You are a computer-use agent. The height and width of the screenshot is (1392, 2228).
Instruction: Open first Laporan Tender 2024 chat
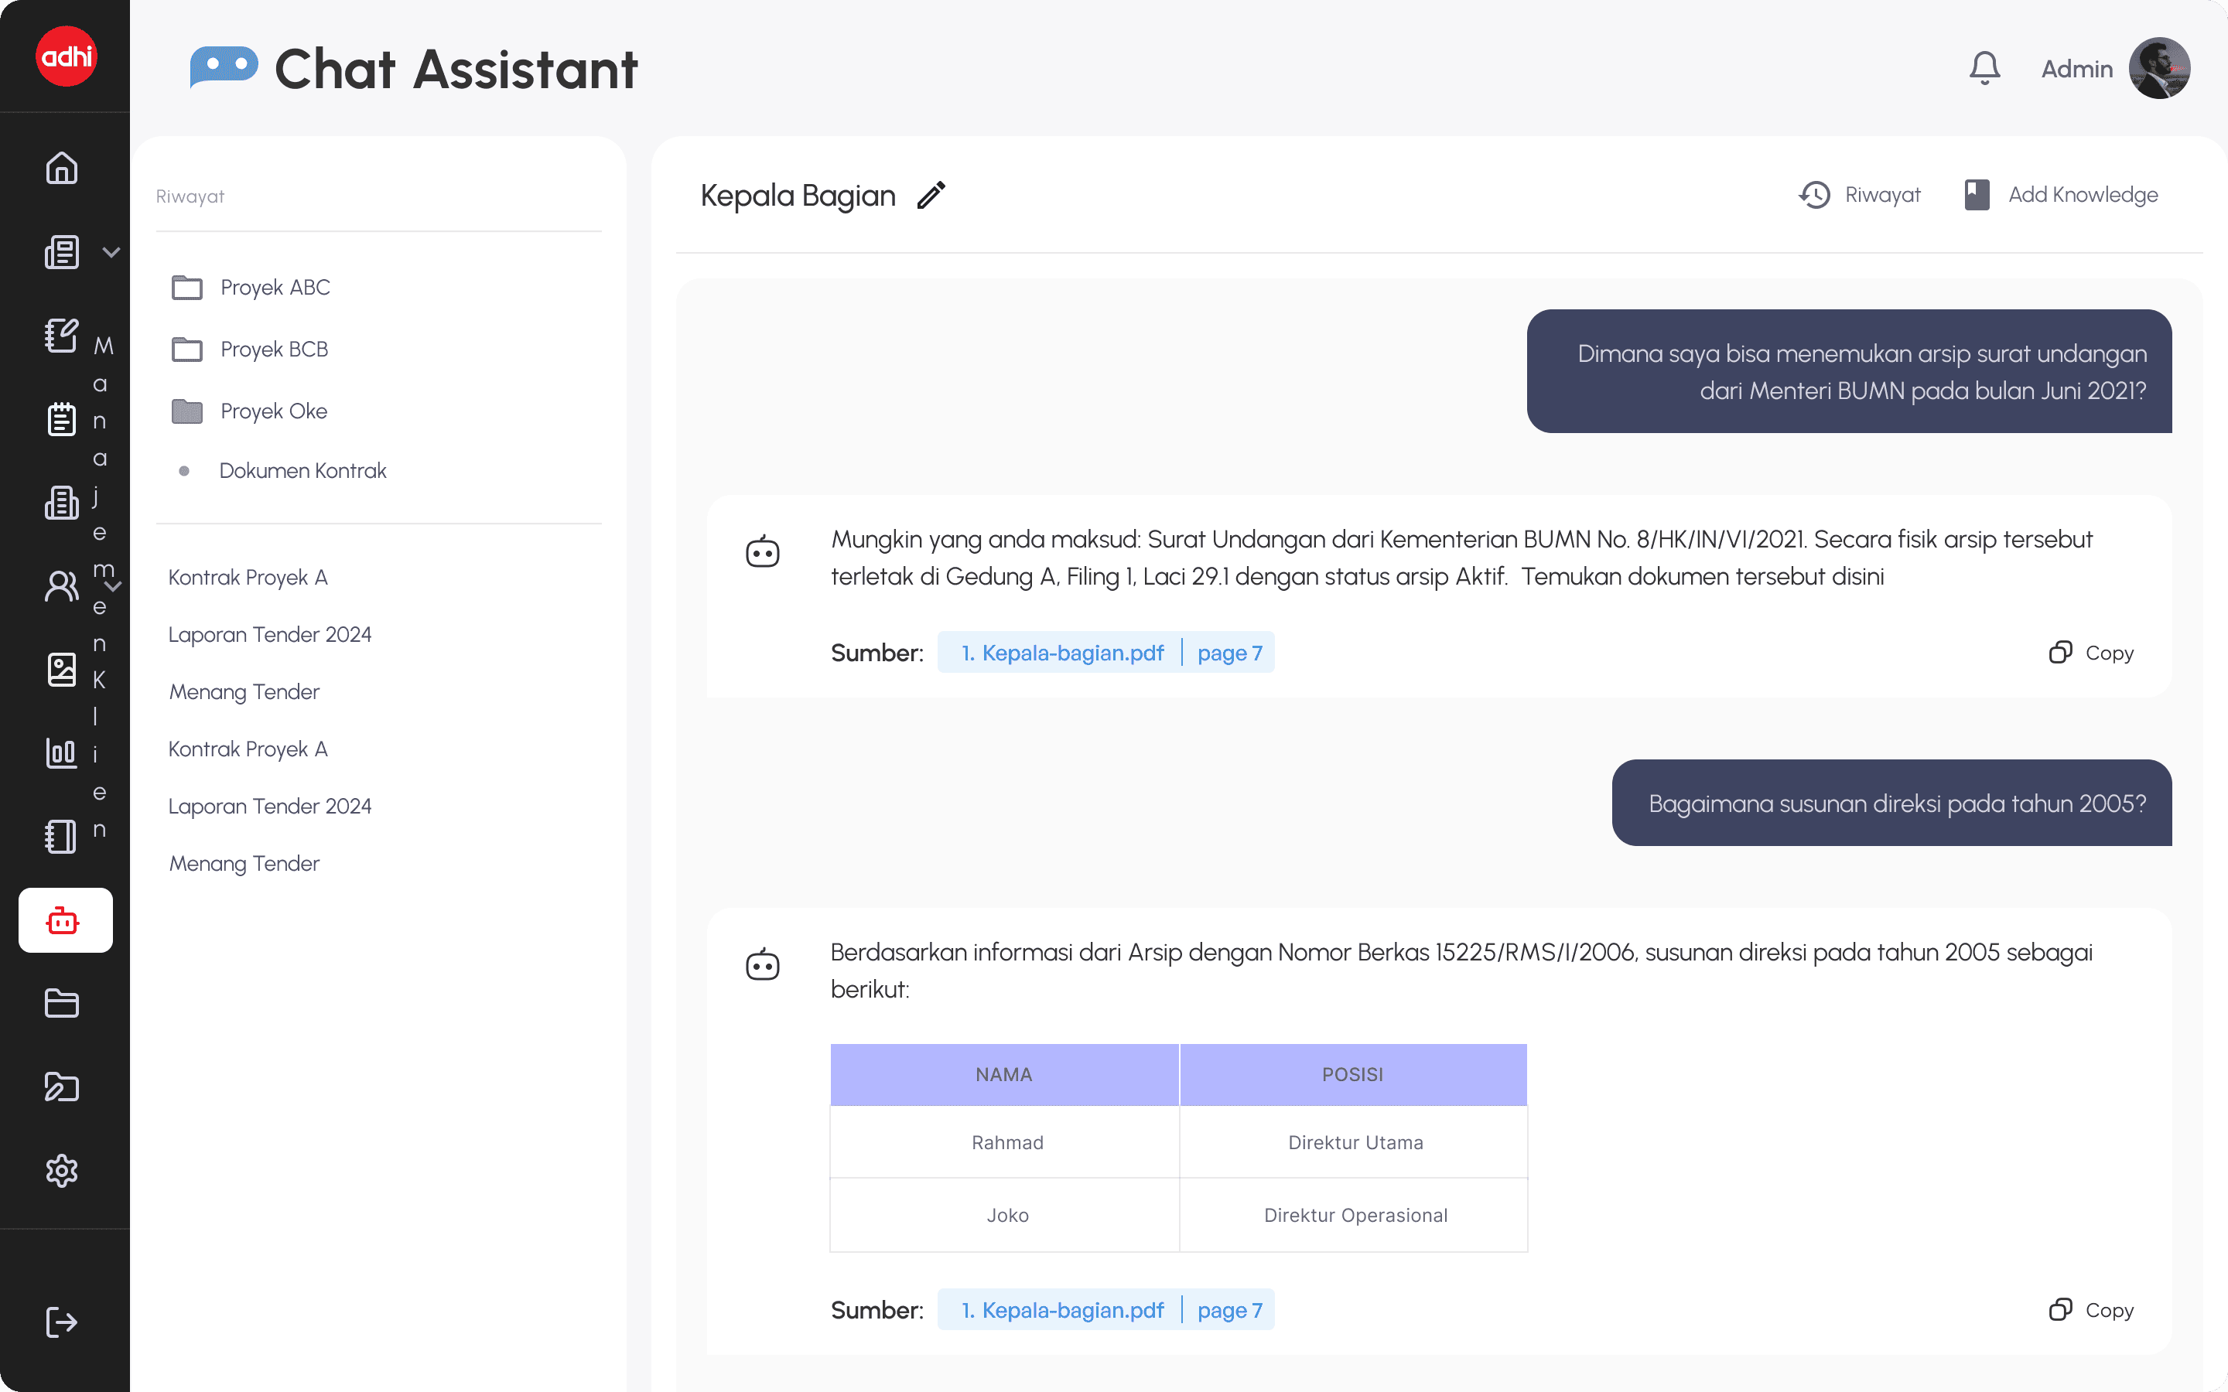click(x=270, y=634)
